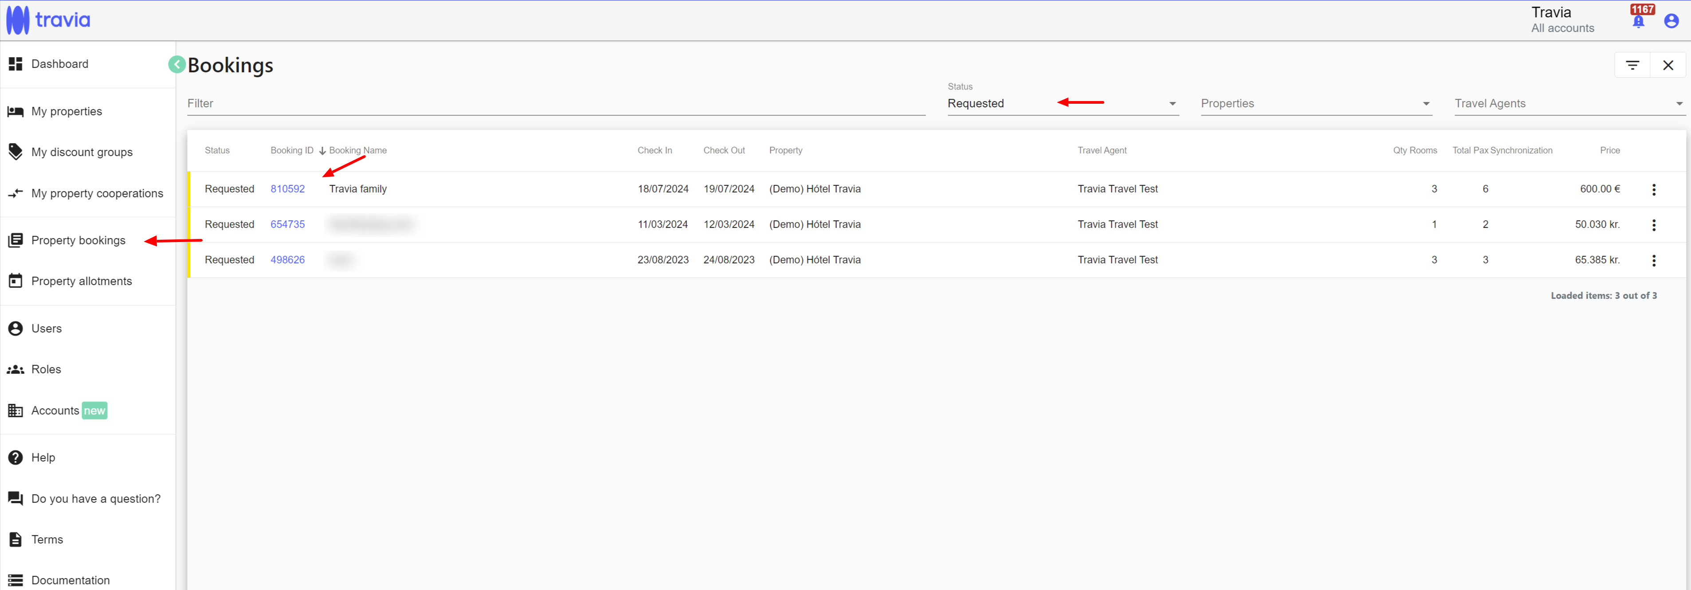Open the user account profile icon
Viewport: 1691px width, 590px height.
[x=1671, y=22]
